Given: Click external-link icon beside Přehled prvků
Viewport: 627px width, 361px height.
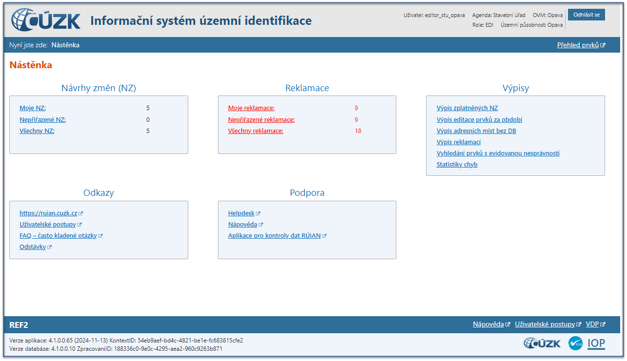Looking at the screenshot, I should click(x=603, y=45).
